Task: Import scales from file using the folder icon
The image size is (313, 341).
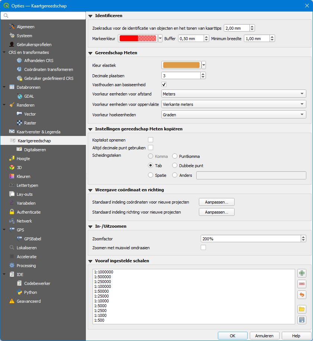Action: tap(302, 309)
